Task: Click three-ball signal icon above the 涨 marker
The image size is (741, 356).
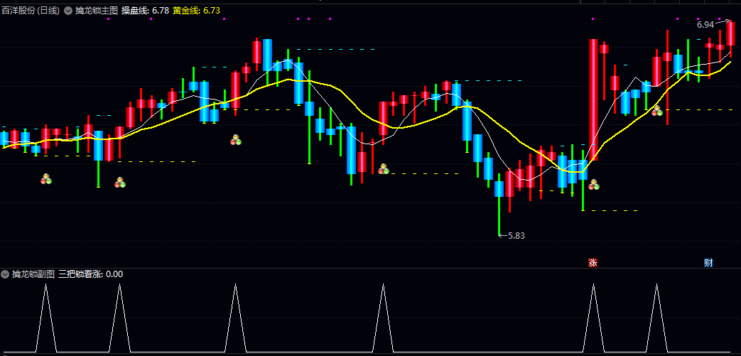Action: pos(593,184)
